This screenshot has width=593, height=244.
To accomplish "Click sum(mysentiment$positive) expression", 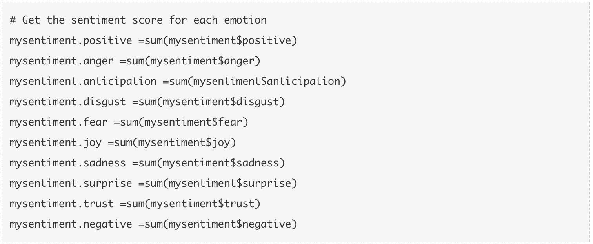I will [221, 40].
